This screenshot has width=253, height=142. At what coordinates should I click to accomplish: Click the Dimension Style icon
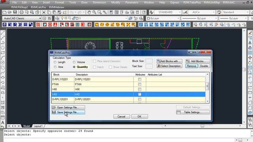click(x=185, y=12)
